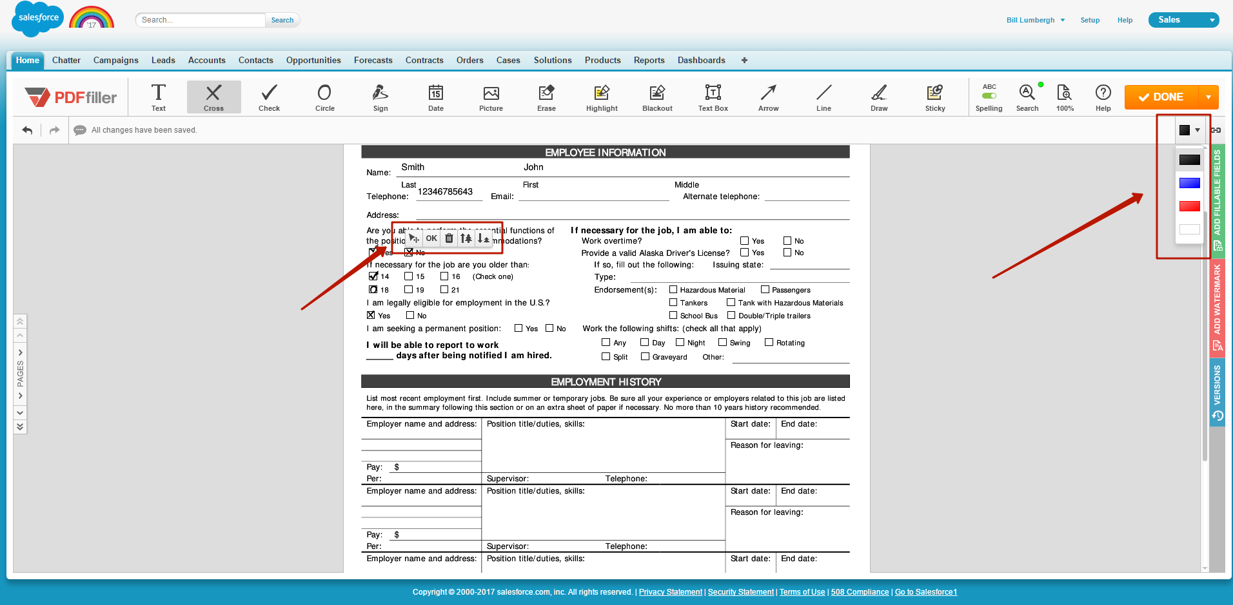The height and width of the screenshot is (605, 1233).
Task: Click the Salesforce Search button
Action: 282,20
